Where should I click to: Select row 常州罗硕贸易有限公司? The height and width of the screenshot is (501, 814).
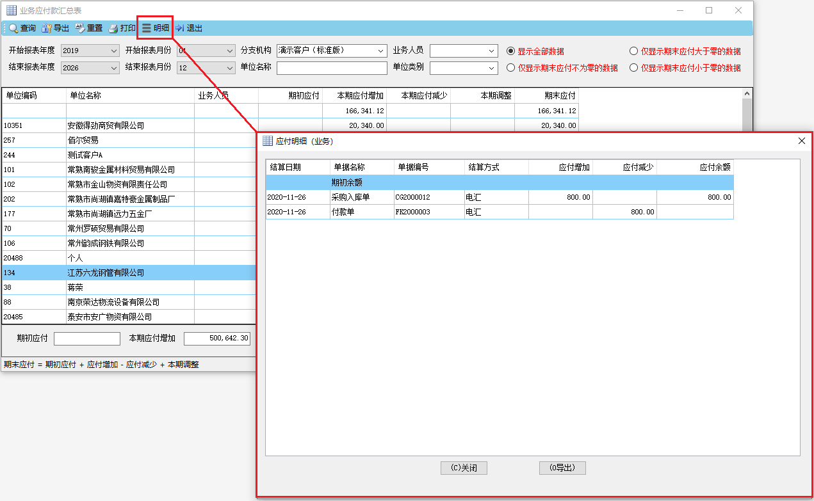(129, 228)
